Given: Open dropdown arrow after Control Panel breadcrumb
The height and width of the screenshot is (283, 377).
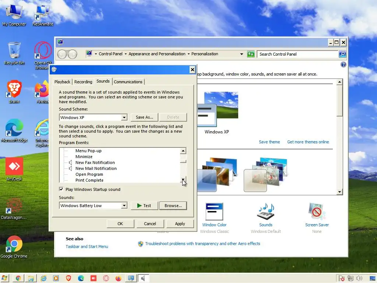Looking at the screenshot, I should (126, 54).
